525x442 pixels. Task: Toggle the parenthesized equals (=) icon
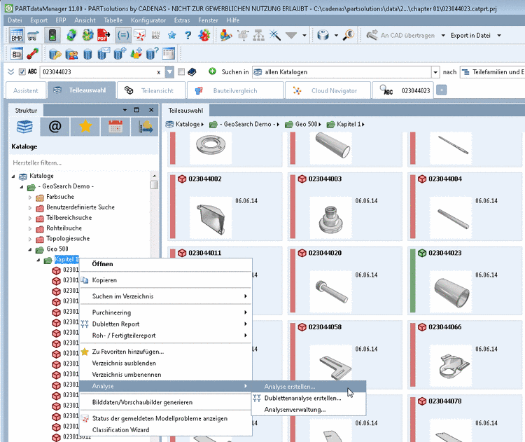(x=123, y=35)
